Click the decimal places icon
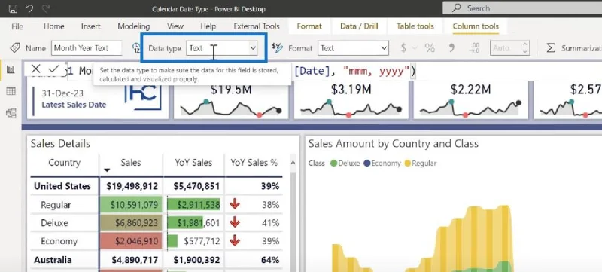 [475, 48]
